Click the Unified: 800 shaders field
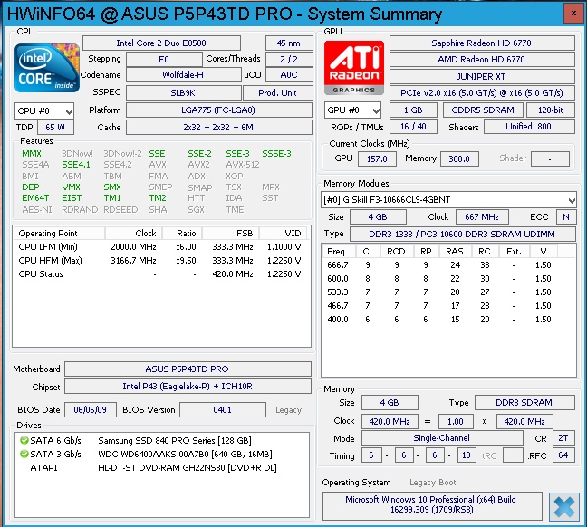 [x=529, y=127]
